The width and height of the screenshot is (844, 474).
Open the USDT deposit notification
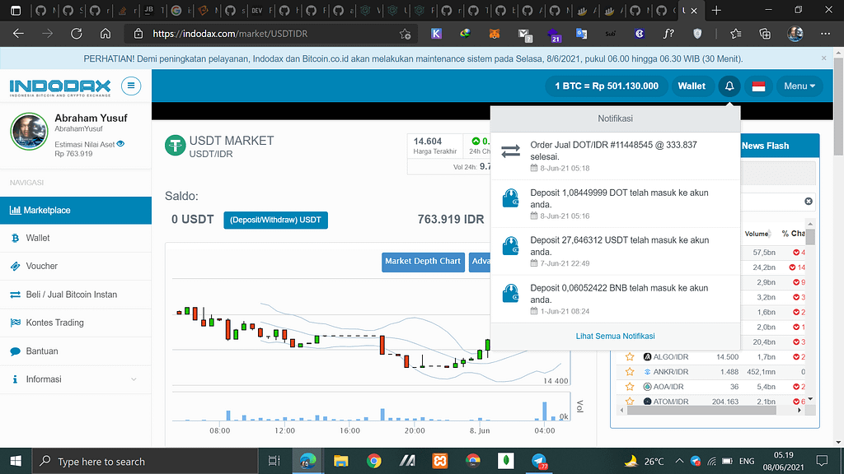(615, 252)
